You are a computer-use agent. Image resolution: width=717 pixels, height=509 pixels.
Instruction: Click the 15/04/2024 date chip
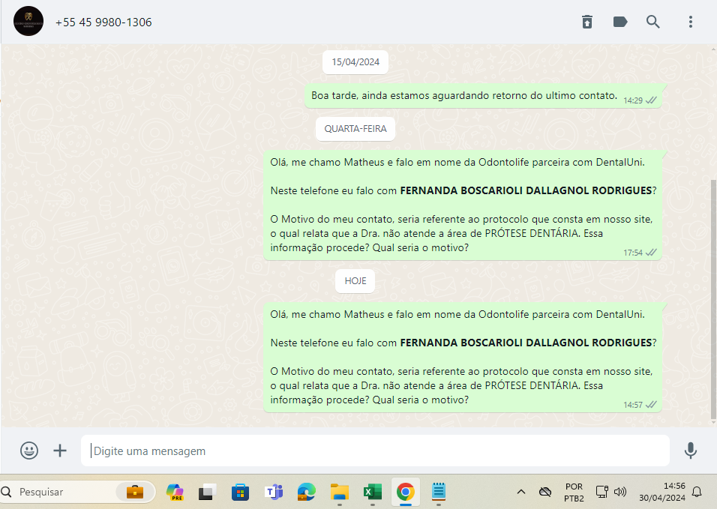[x=355, y=62]
